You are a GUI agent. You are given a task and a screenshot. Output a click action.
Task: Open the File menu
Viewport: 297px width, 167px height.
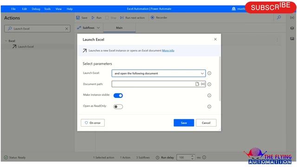[13, 9]
